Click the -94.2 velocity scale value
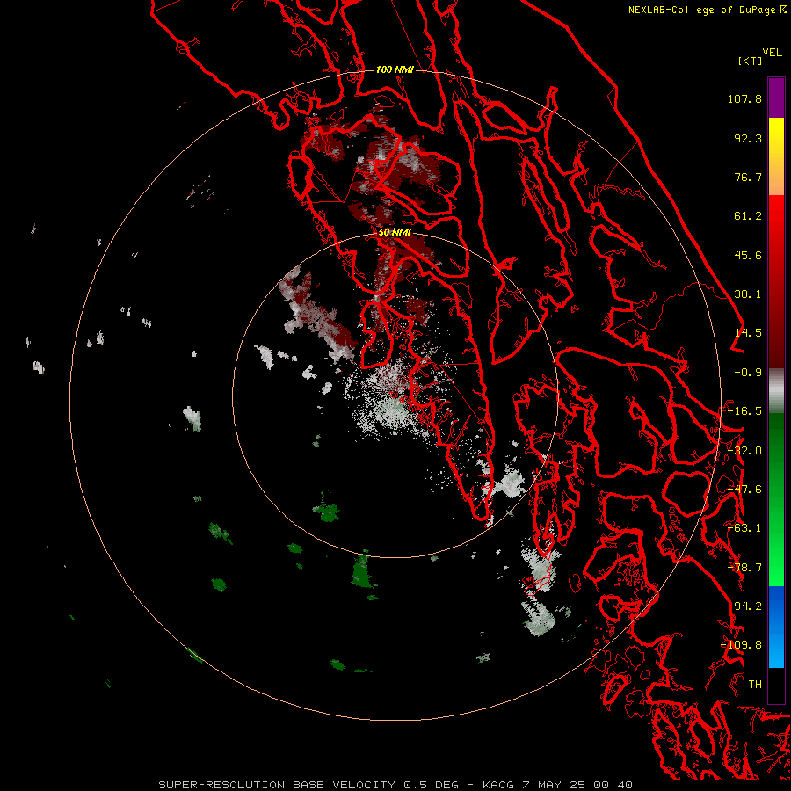Viewport: 791px width, 791px height. coord(744,606)
